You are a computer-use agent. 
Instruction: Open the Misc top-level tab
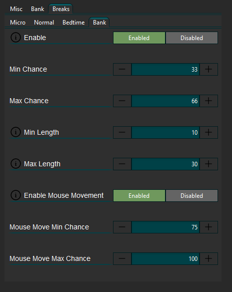point(16,9)
